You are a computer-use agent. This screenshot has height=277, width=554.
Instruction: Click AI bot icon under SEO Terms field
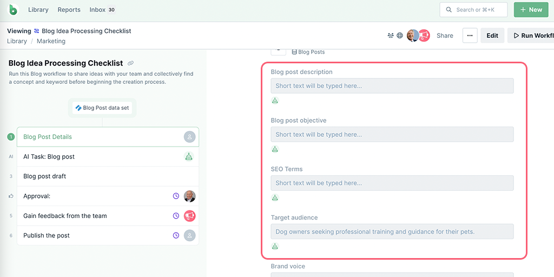tap(275, 197)
